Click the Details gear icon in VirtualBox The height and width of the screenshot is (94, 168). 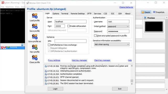[x=143, y=12]
